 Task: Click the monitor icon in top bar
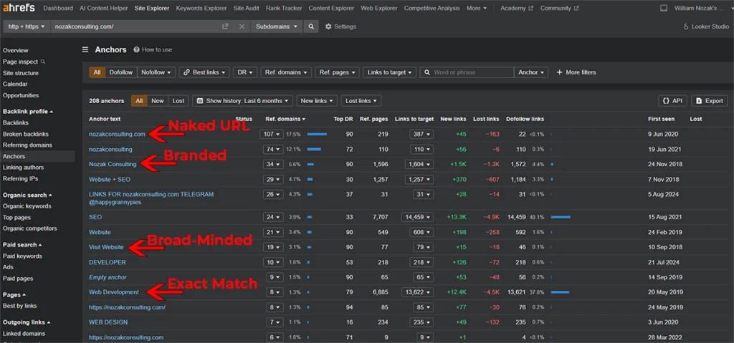pyautogui.click(x=663, y=8)
